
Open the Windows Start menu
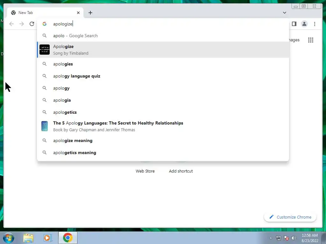(9, 238)
